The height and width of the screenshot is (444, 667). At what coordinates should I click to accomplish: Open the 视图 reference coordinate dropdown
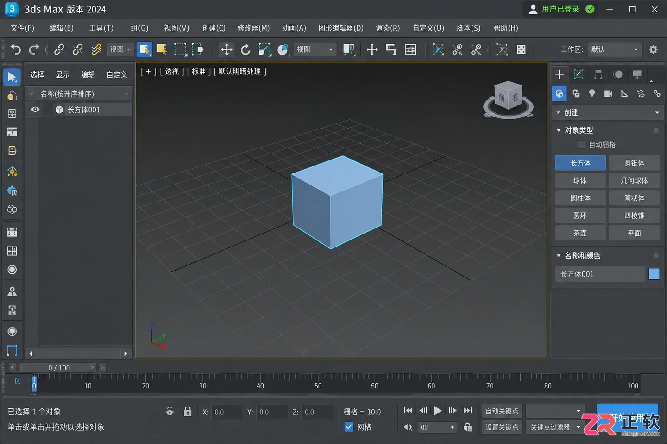(315, 49)
